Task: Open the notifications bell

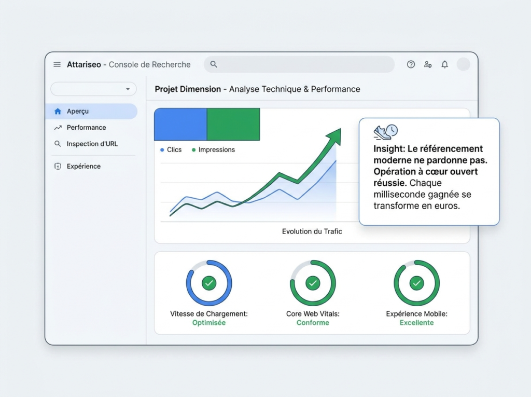Action: 444,64
